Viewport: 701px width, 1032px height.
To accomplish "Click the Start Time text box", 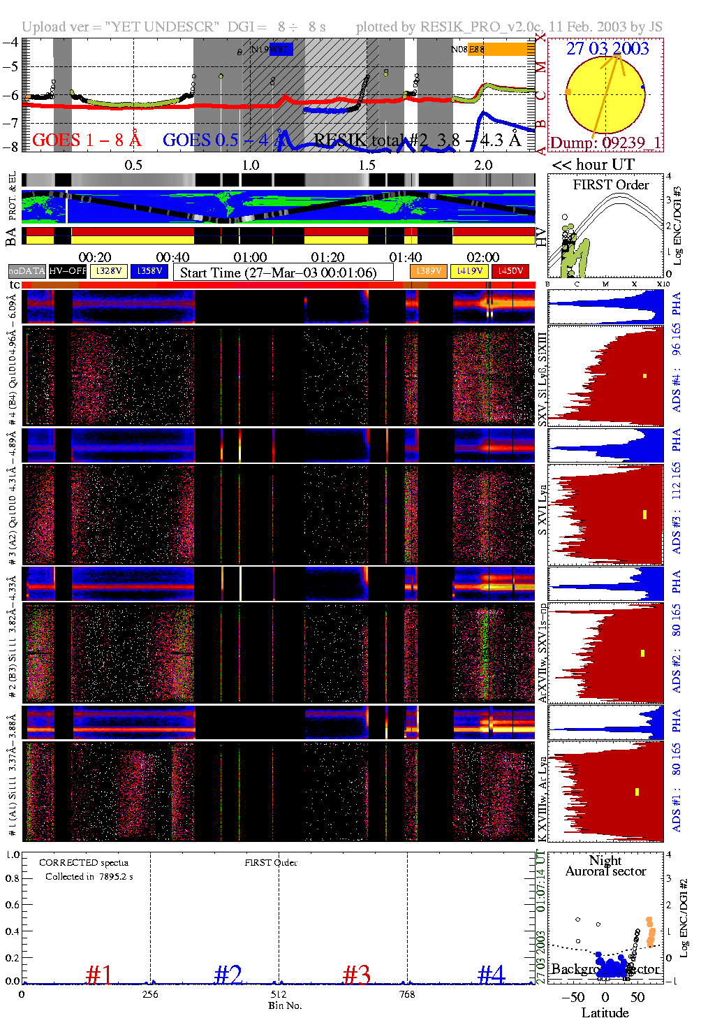I will pos(283,272).
